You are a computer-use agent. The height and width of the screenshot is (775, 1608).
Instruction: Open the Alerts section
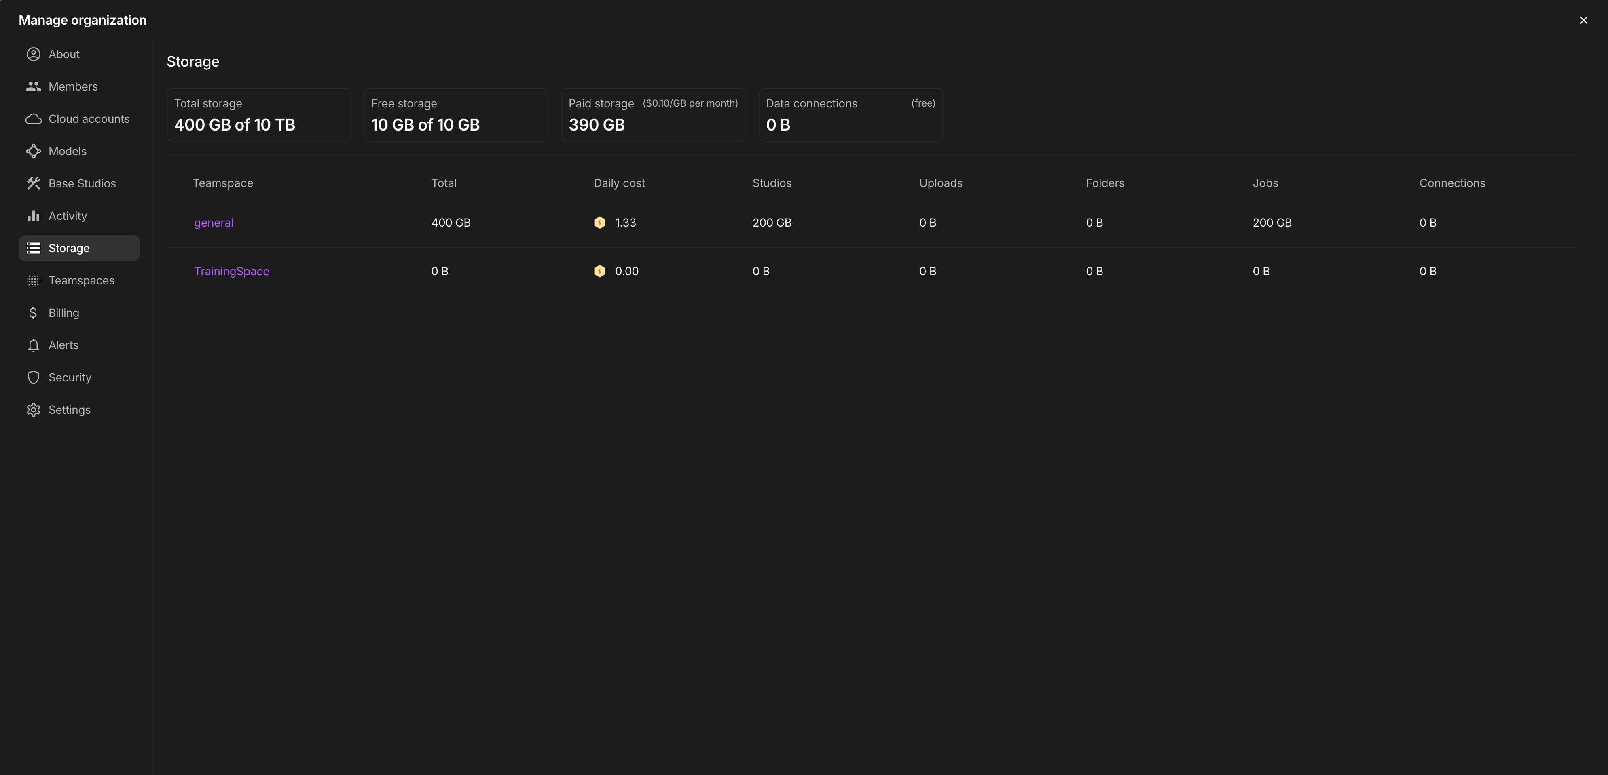pos(78,345)
